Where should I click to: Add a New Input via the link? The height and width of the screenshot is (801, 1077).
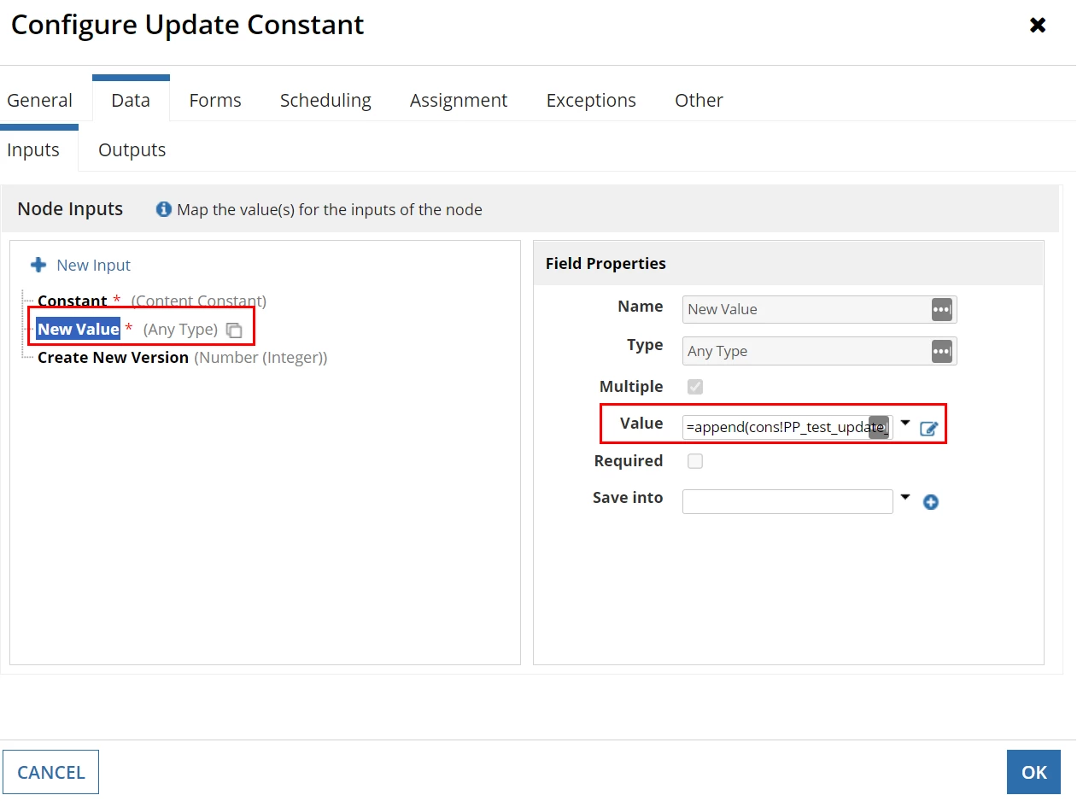(93, 265)
